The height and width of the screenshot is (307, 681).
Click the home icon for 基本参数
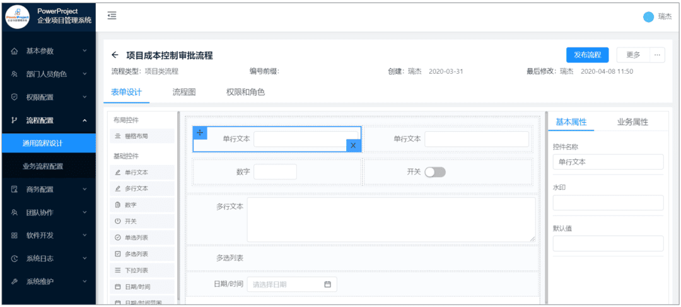15,51
